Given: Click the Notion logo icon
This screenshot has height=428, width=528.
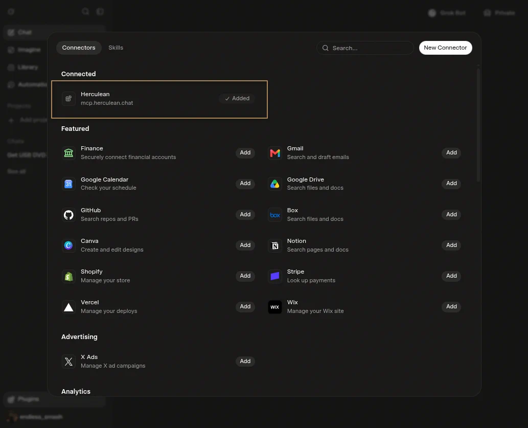Looking at the screenshot, I should [275, 245].
